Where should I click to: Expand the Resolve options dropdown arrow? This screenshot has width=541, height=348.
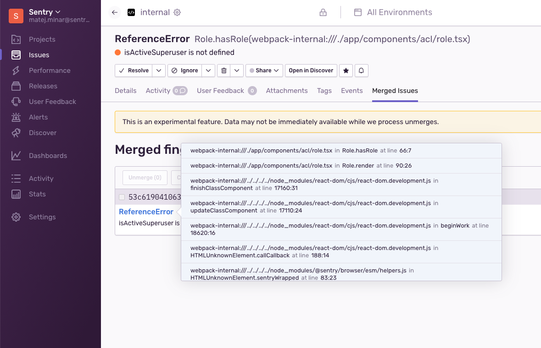click(159, 71)
